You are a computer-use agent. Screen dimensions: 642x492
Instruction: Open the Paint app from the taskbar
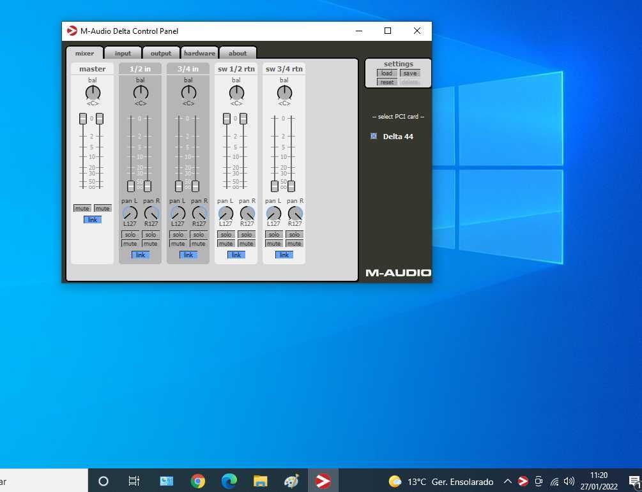tap(291, 481)
